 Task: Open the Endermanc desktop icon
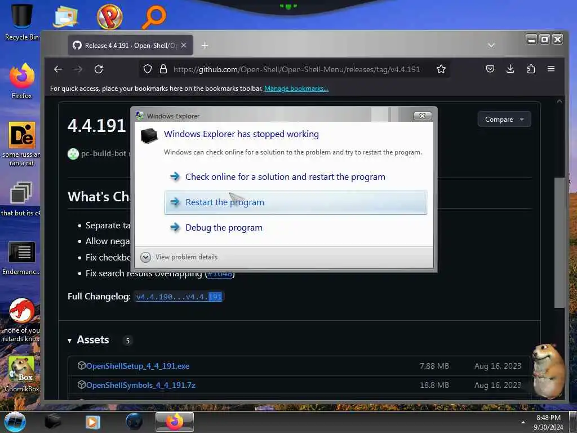[x=21, y=258]
